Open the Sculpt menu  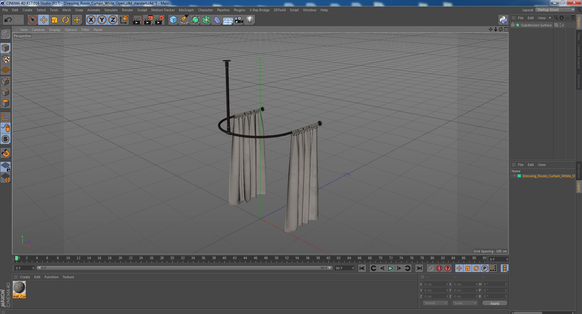pos(142,10)
